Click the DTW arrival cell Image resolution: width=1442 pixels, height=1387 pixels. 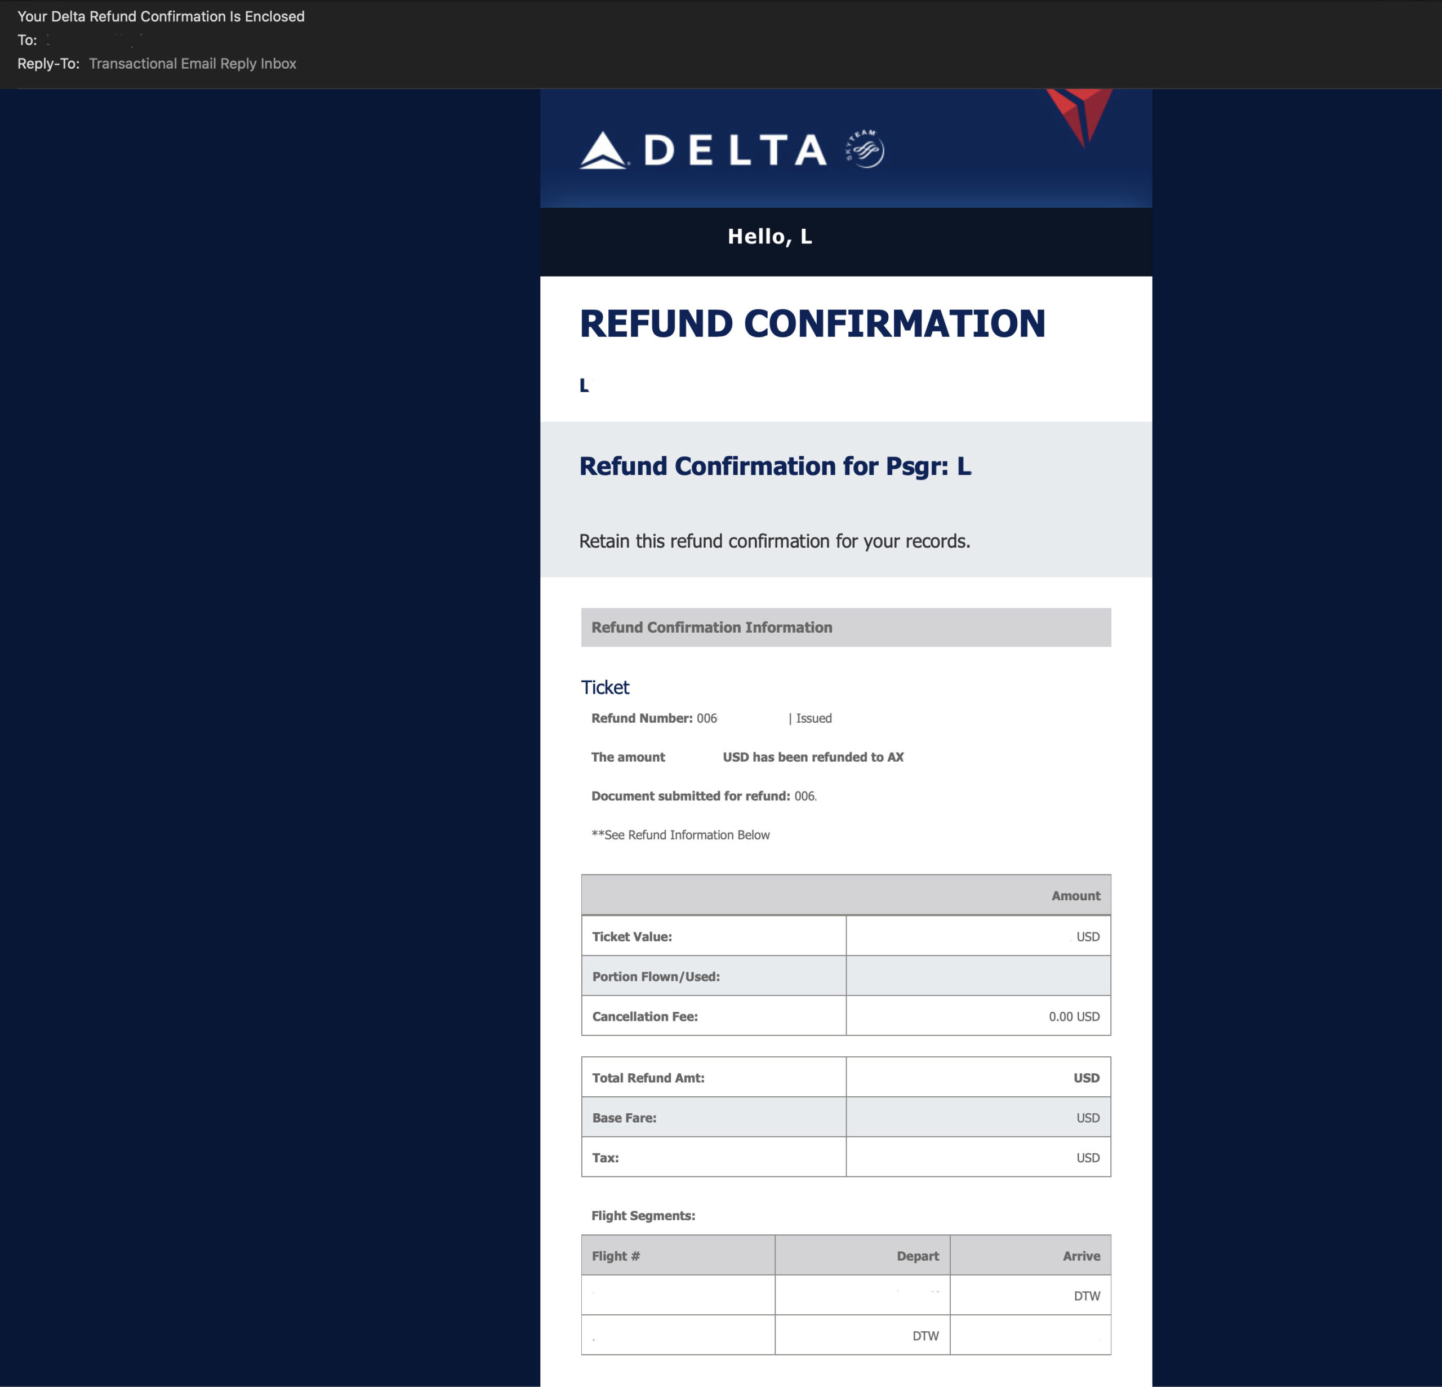point(1086,1296)
